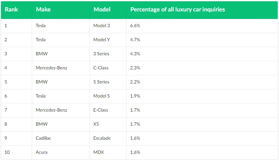Click the 3 Series model cell
279x161 pixels.
coord(101,54)
